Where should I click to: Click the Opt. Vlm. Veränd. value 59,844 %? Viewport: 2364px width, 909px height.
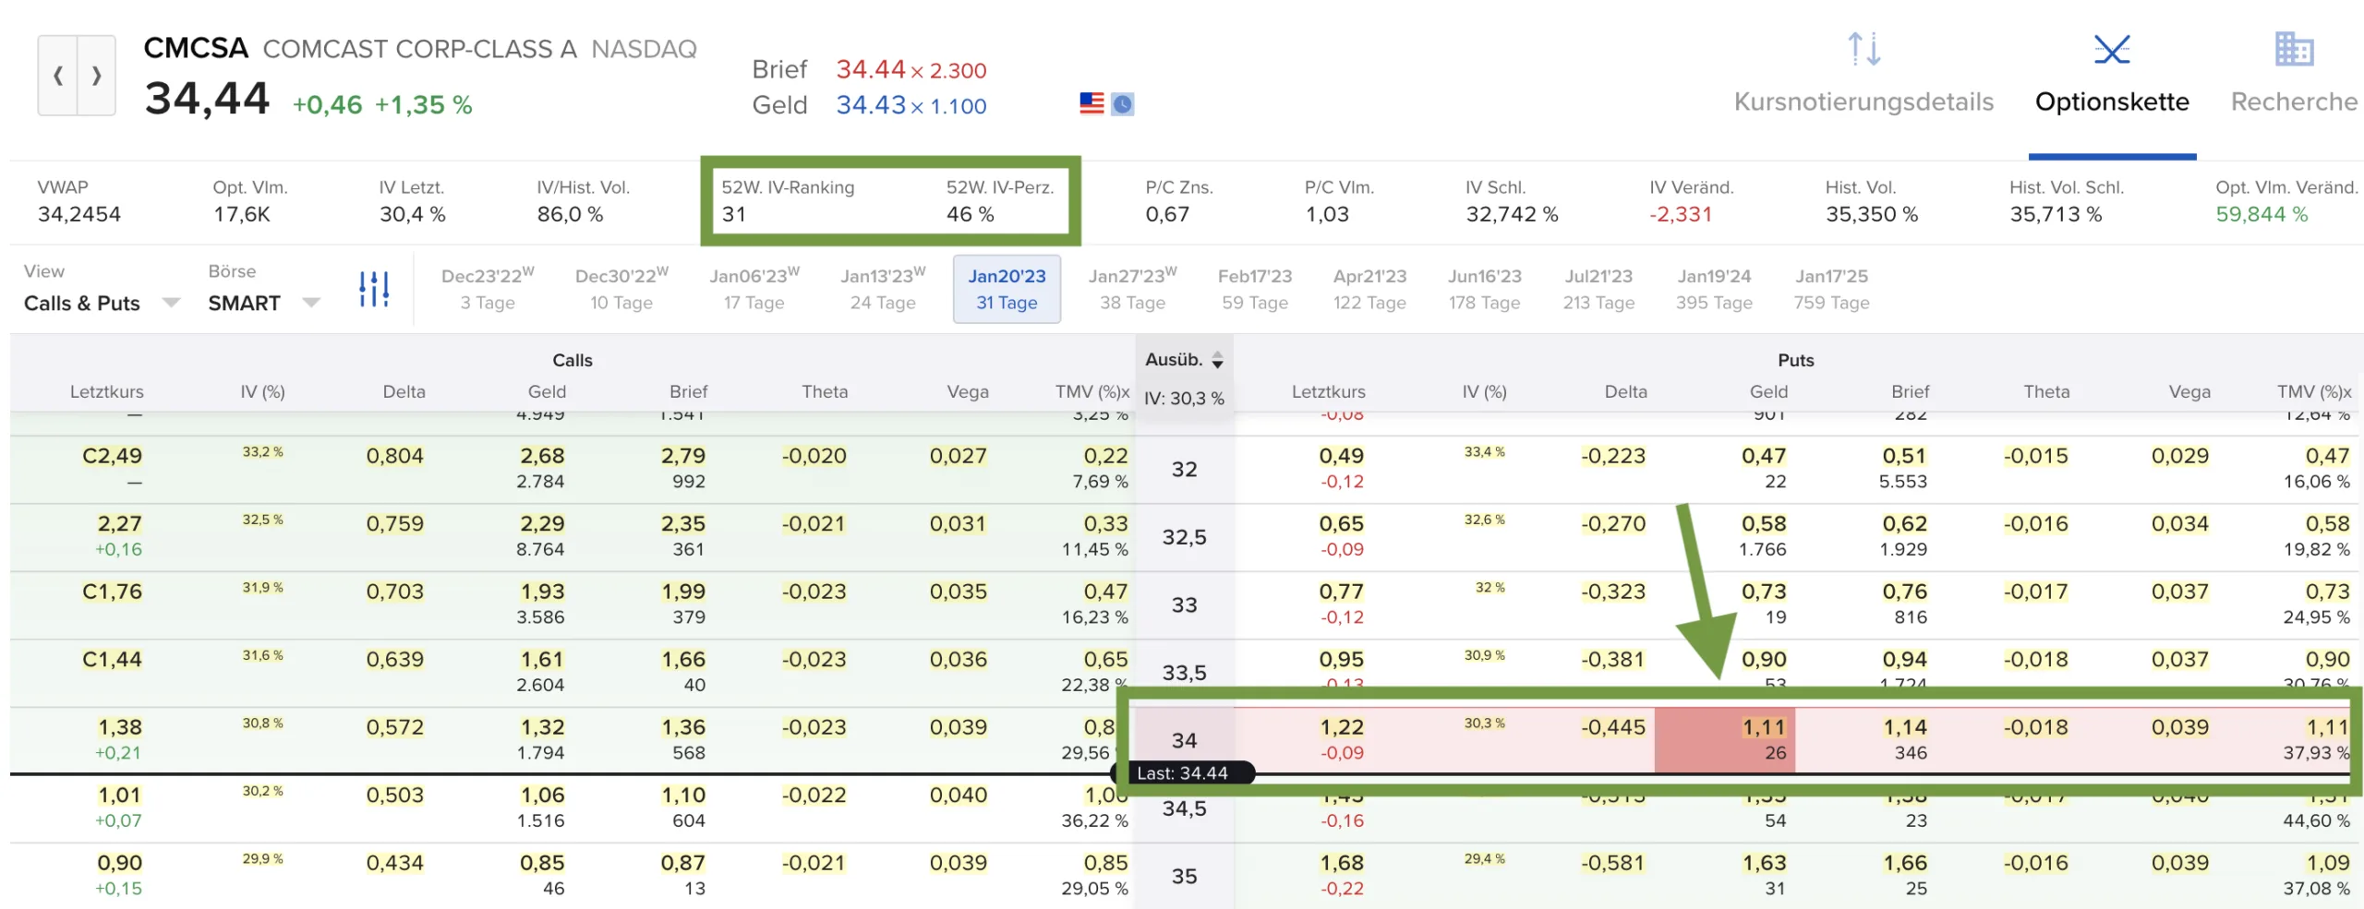click(x=2261, y=214)
